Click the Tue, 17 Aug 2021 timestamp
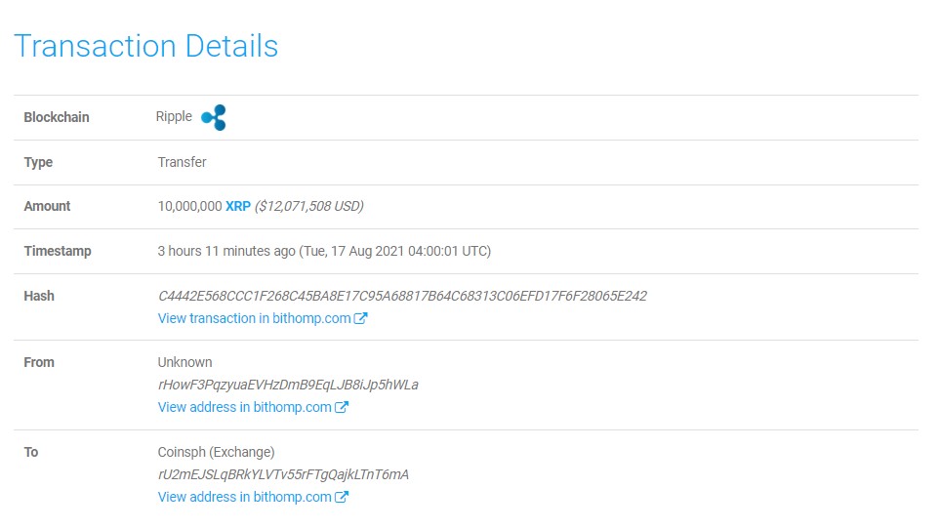The image size is (941, 529). (x=394, y=251)
